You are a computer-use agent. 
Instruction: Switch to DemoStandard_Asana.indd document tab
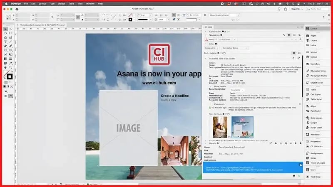pos(42,25)
